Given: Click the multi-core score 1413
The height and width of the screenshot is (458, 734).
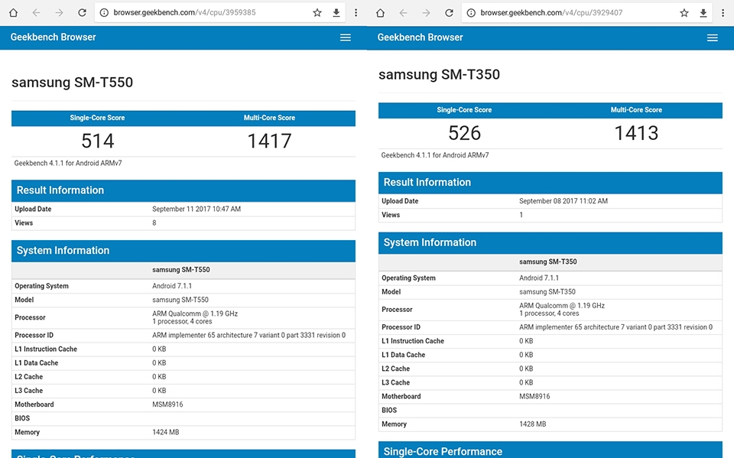Looking at the screenshot, I should (x=636, y=133).
